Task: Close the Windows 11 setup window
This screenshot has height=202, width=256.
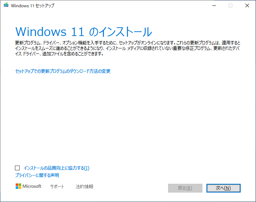Action: [247, 5]
